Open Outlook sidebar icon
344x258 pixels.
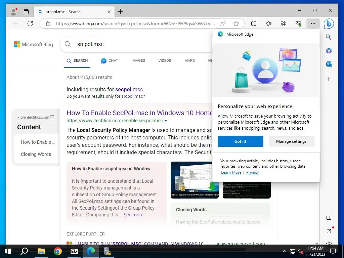pos(329,64)
